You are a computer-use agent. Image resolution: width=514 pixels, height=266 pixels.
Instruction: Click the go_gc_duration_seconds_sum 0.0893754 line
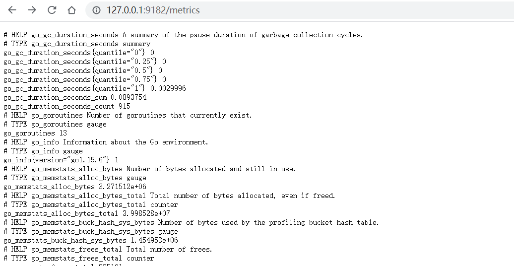click(x=75, y=97)
